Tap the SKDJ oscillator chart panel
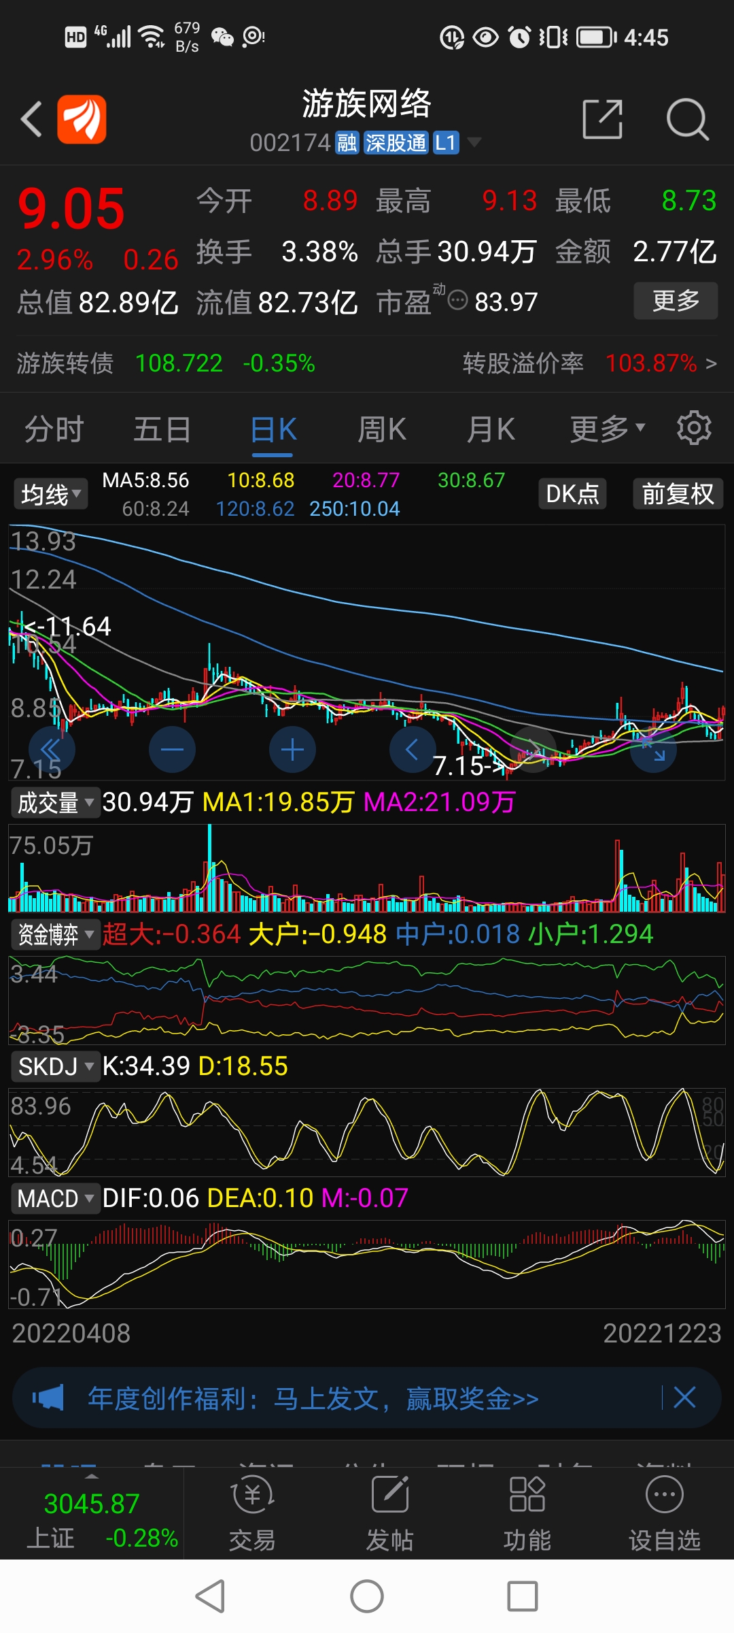 [x=367, y=1132]
